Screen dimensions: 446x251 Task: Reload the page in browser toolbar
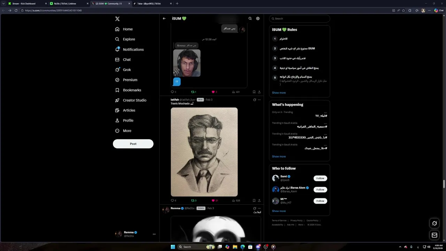16,10
